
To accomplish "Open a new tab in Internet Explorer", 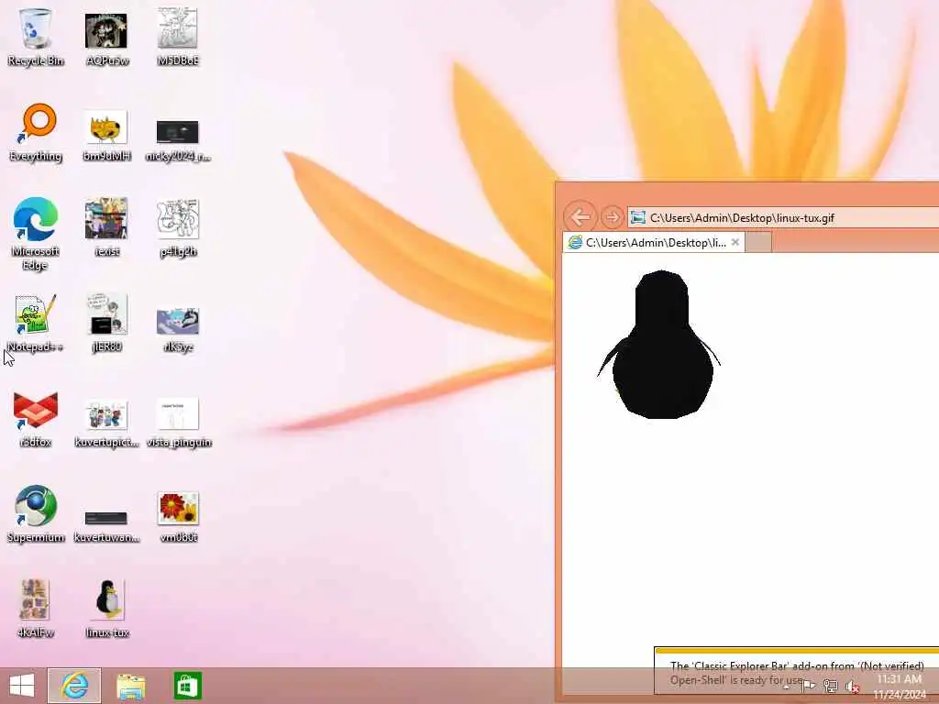I will click(758, 242).
